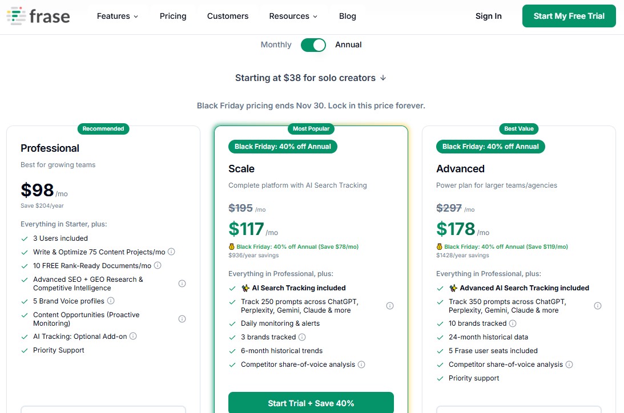Viewport: 624px width, 413px height.
Task: Click the Frase logo icon
Action: pos(17,16)
